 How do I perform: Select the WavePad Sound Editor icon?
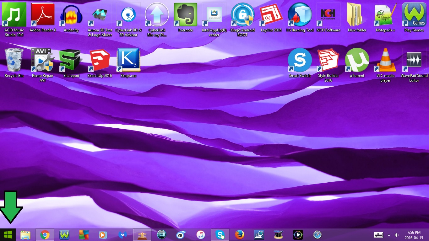coord(414,65)
